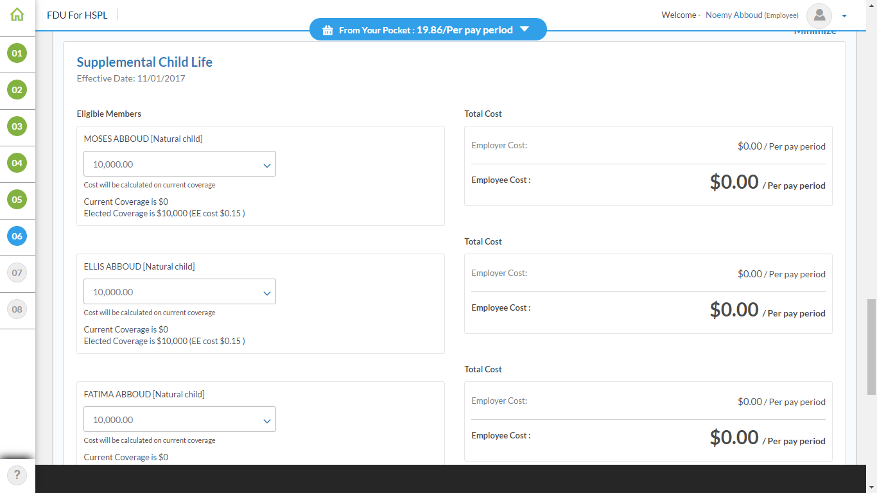This screenshot has width=877, height=493.
Task: Click Moses elected coverage $10,000 text
Action: pos(164,213)
